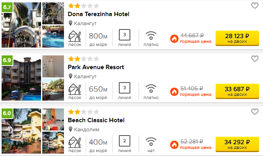This screenshot has height=156, width=263.
Task: Toggle favorite heart for Park Avenue Resort
Action: (255, 59)
